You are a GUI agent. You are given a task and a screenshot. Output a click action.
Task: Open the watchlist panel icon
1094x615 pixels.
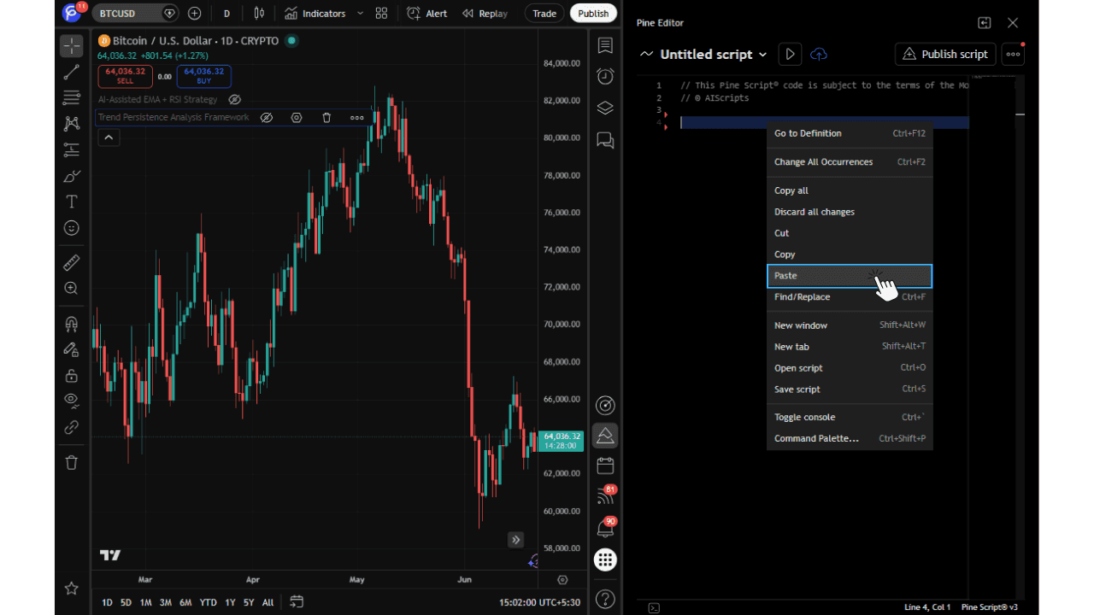pos(605,45)
